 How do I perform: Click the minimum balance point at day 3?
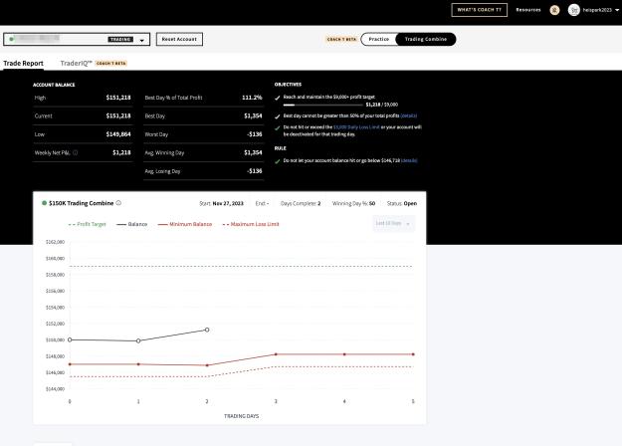[x=276, y=354]
